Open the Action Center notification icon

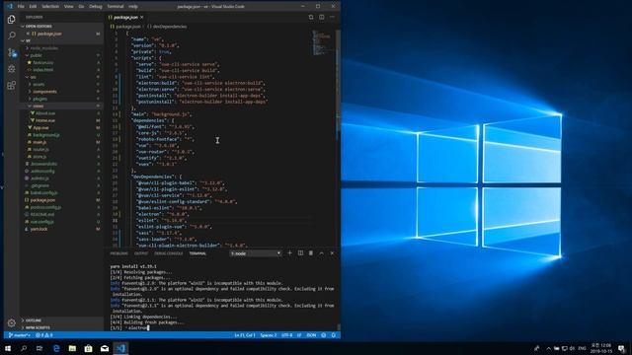pyautogui.click(x=622, y=348)
